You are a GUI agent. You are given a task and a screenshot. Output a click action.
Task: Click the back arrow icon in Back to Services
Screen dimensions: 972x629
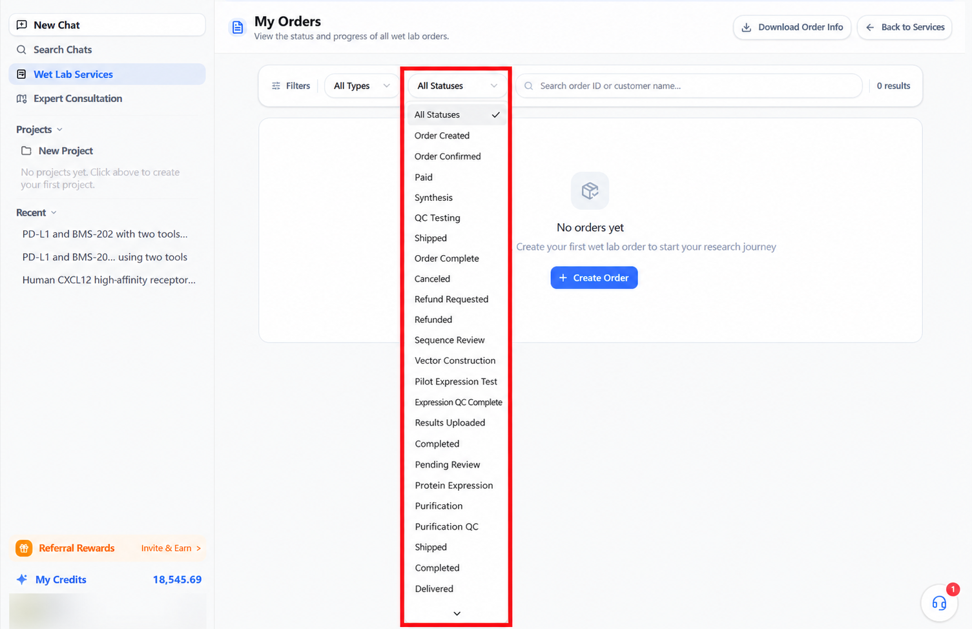pos(870,27)
